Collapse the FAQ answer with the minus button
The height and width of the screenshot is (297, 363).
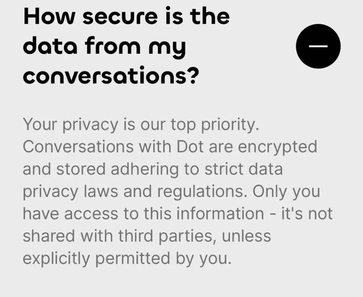click(x=318, y=46)
